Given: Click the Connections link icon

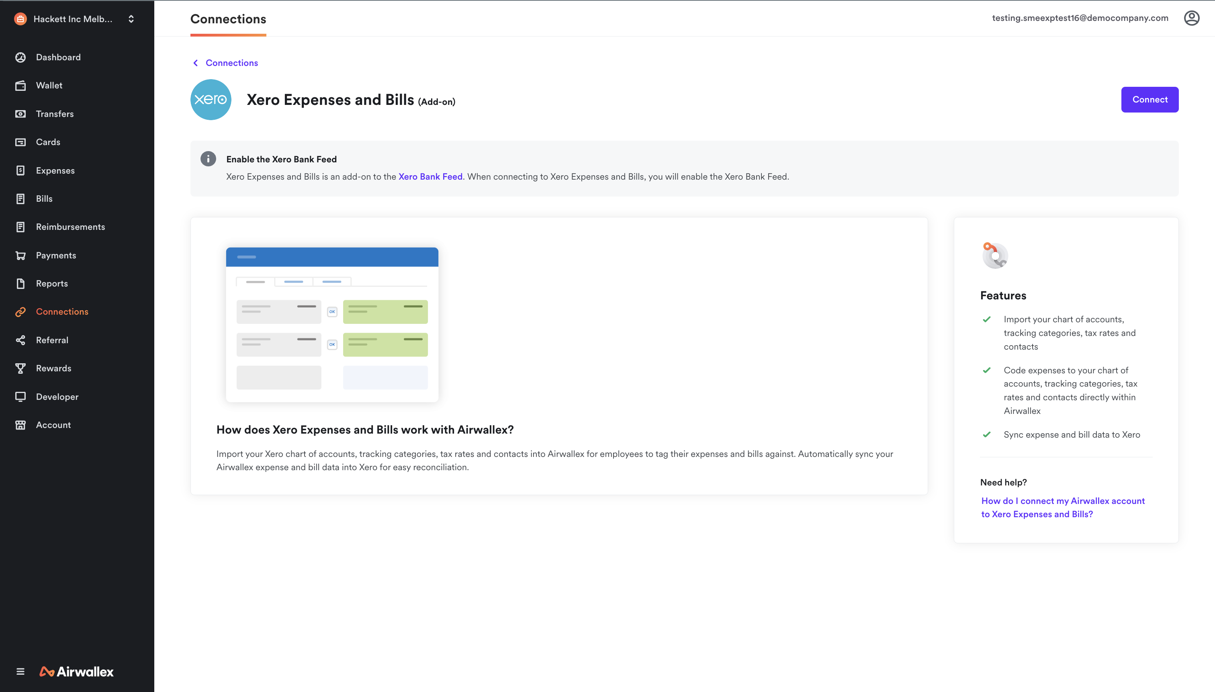Looking at the screenshot, I should click(20, 312).
